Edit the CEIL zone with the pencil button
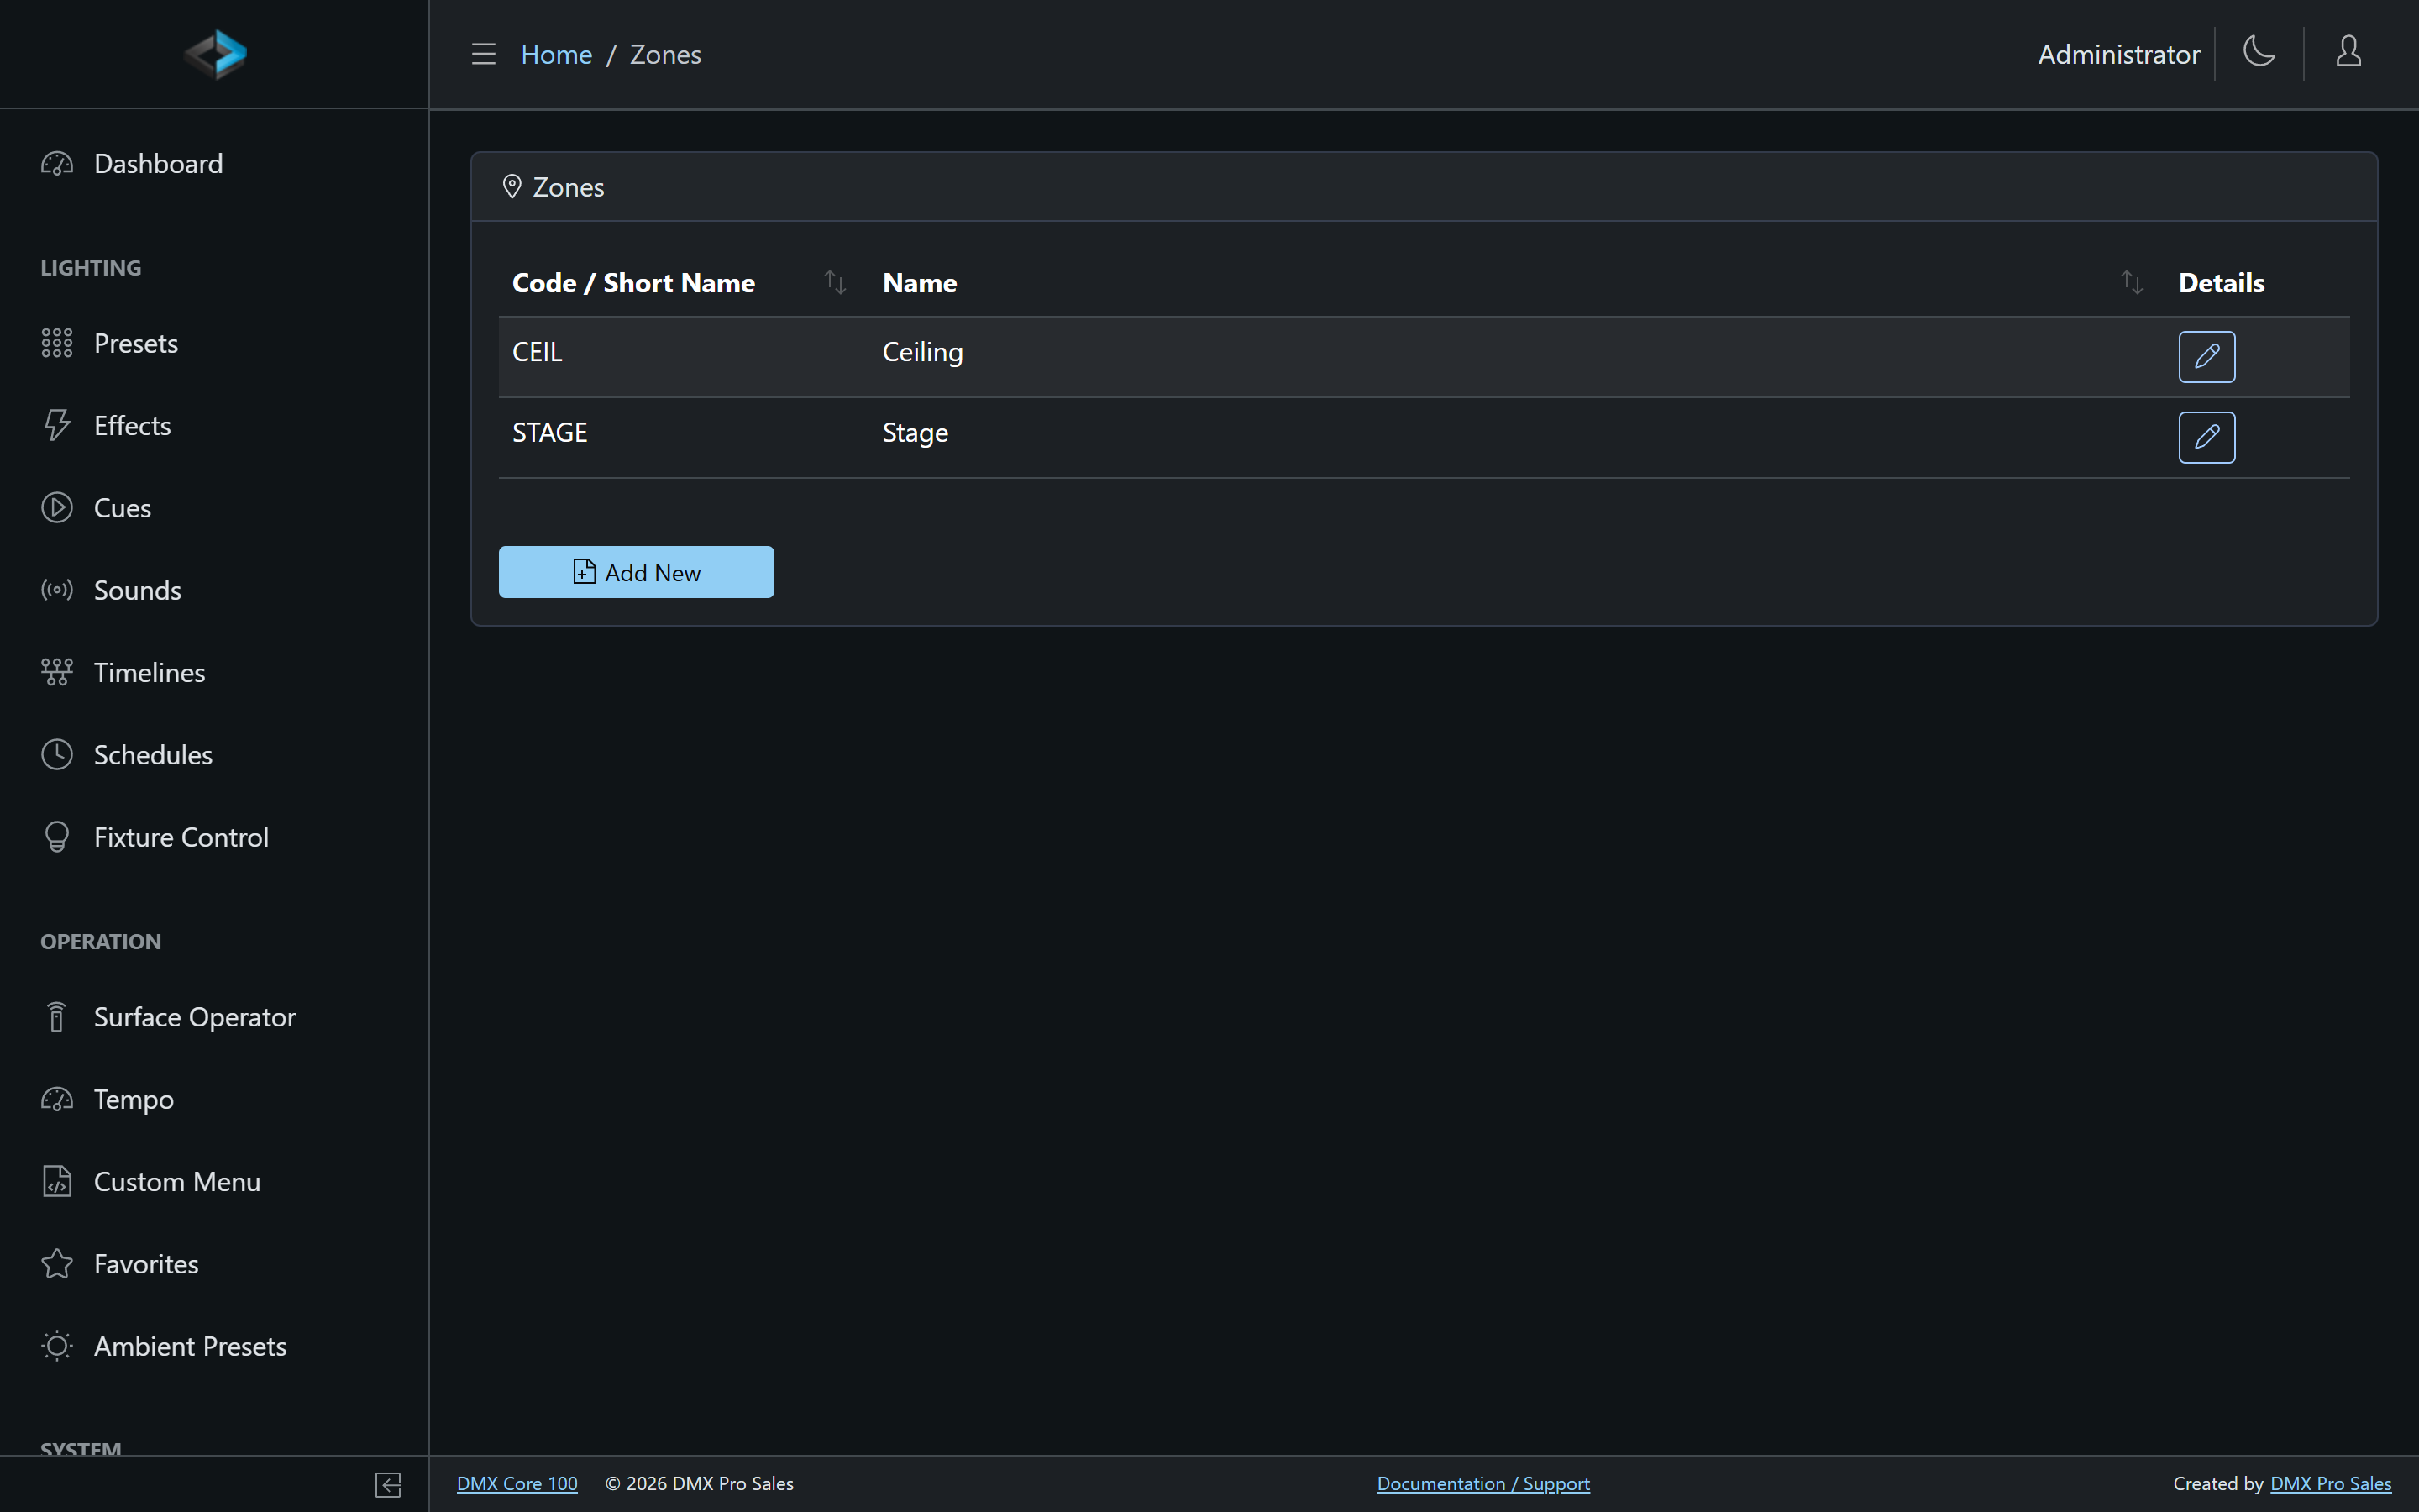The width and height of the screenshot is (2419, 1512). tap(2206, 357)
